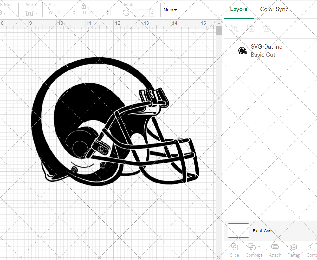The image size is (317, 260).
Task: Click the Flatten tool button
Action: pyautogui.click(x=294, y=250)
